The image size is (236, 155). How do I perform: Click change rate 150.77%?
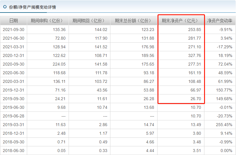pyautogui.click(x=224, y=90)
